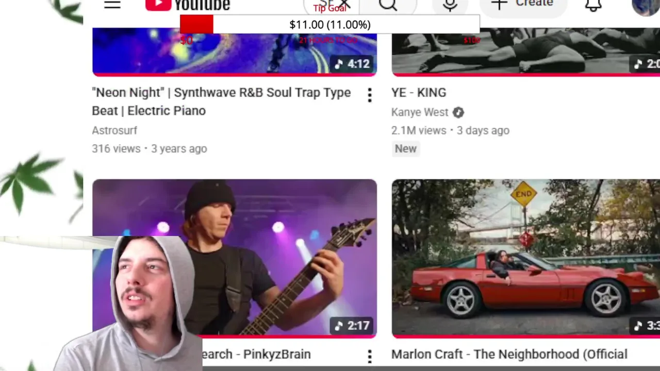The width and height of the screenshot is (660, 371).
Task: Start voice search with microphone icon
Action: click(x=450, y=5)
